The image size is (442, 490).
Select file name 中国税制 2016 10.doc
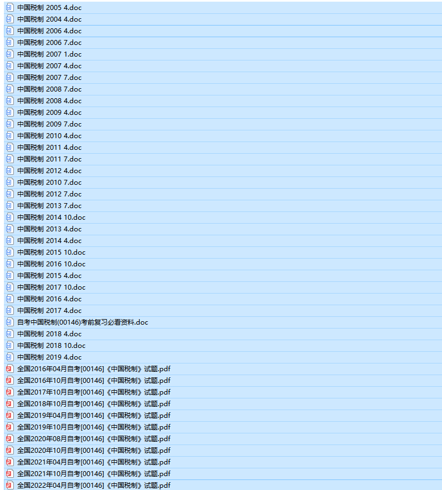51,264
